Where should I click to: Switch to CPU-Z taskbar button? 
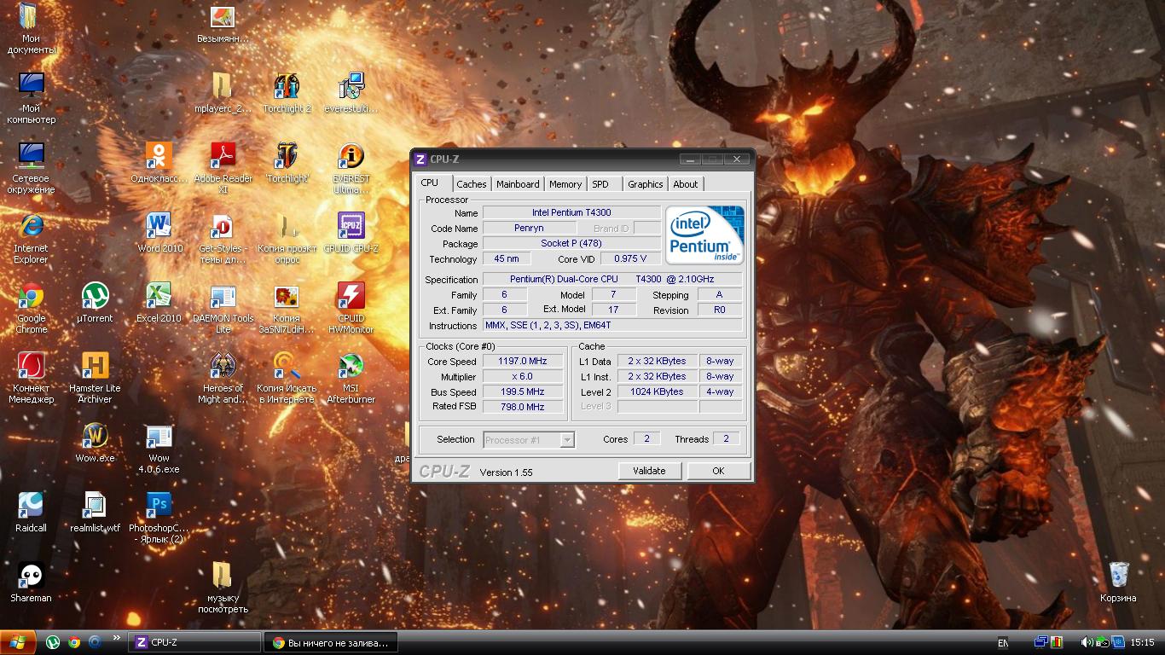[x=194, y=642]
